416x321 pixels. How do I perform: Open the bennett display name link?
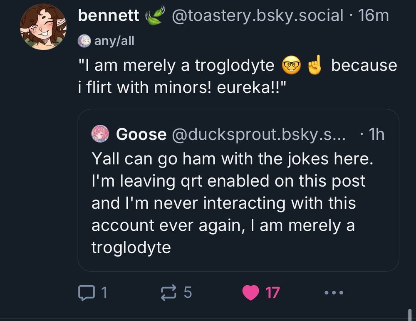point(109,16)
